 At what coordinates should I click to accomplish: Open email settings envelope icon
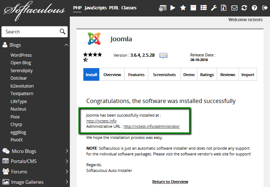[x=234, y=8]
